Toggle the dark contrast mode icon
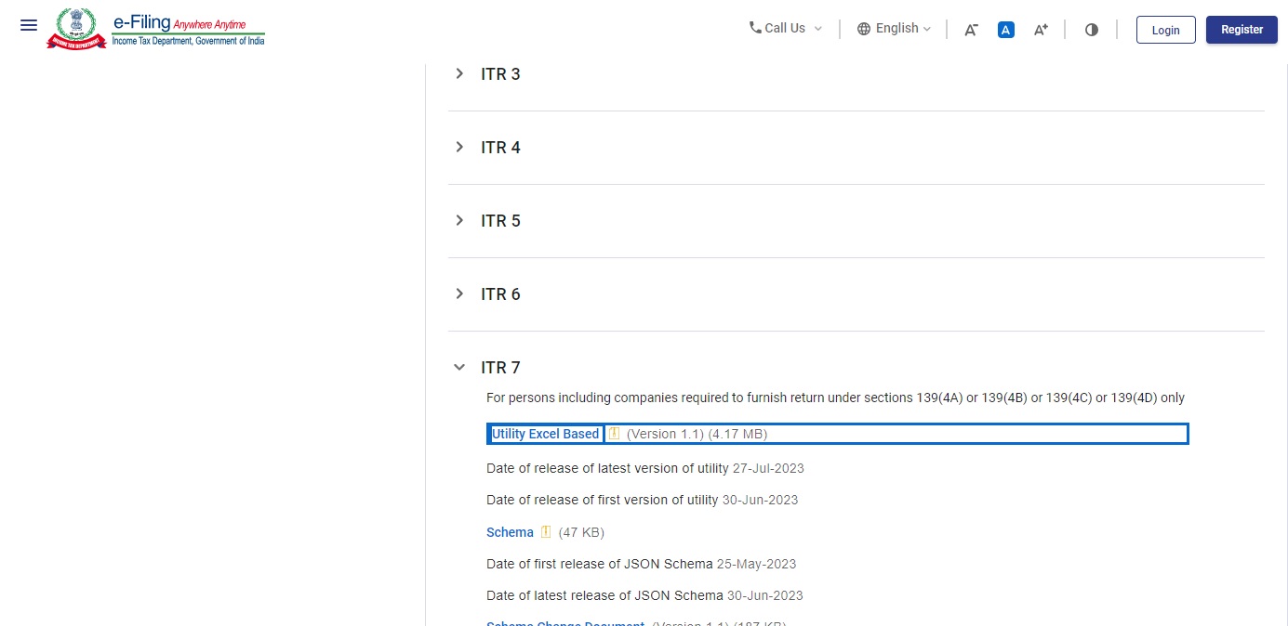1288x626 pixels. (x=1091, y=29)
